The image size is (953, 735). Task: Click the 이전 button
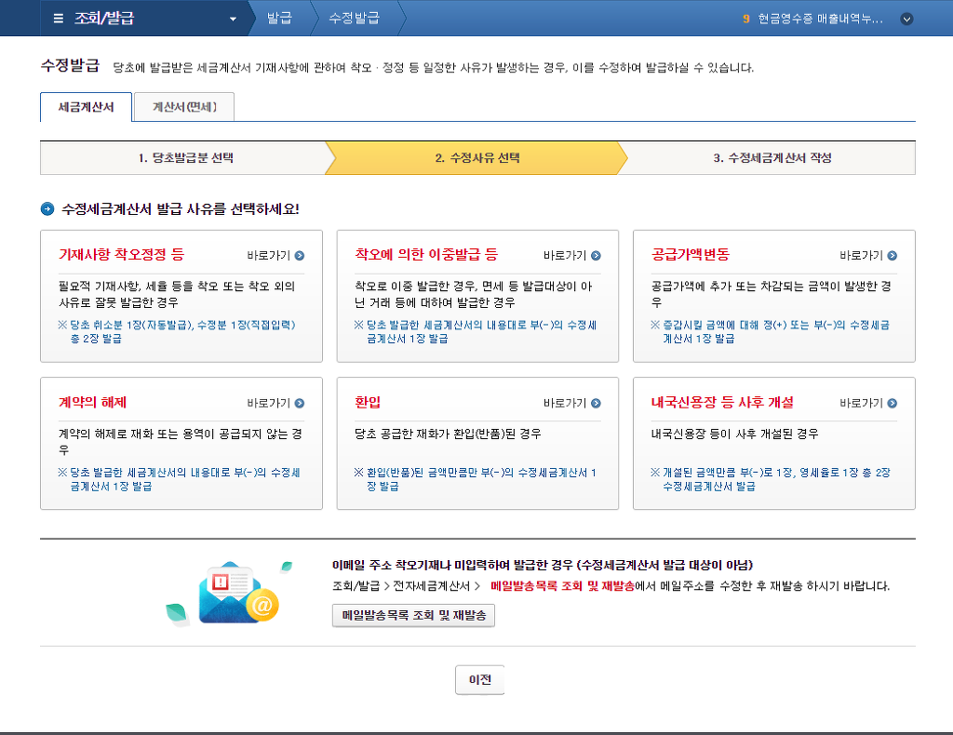tap(479, 680)
